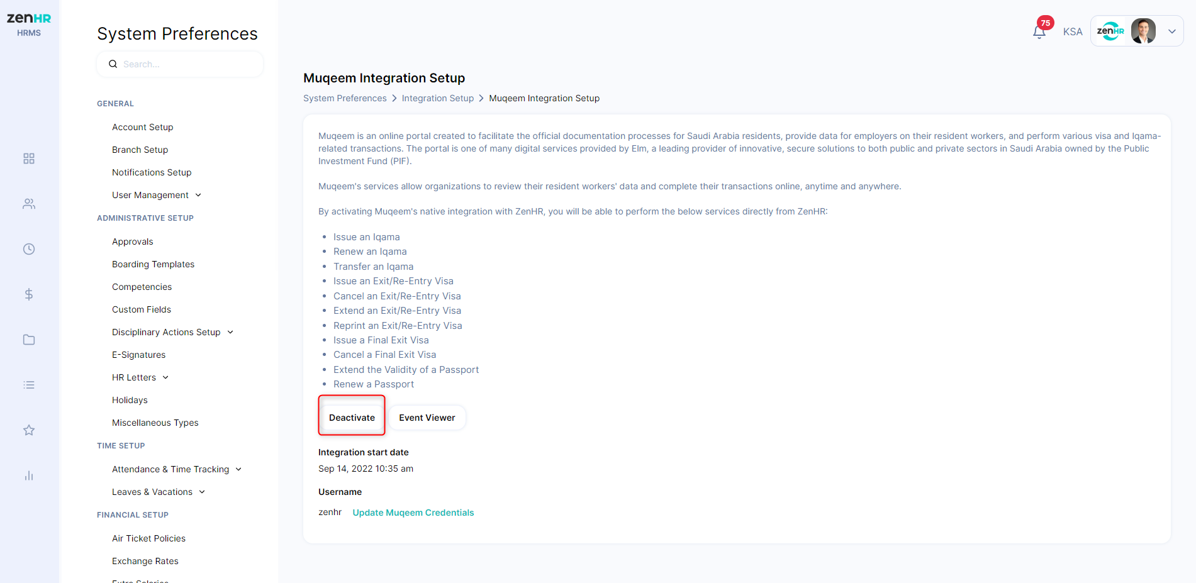Click the Deactivate button
The width and height of the screenshot is (1196, 583).
click(352, 418)
